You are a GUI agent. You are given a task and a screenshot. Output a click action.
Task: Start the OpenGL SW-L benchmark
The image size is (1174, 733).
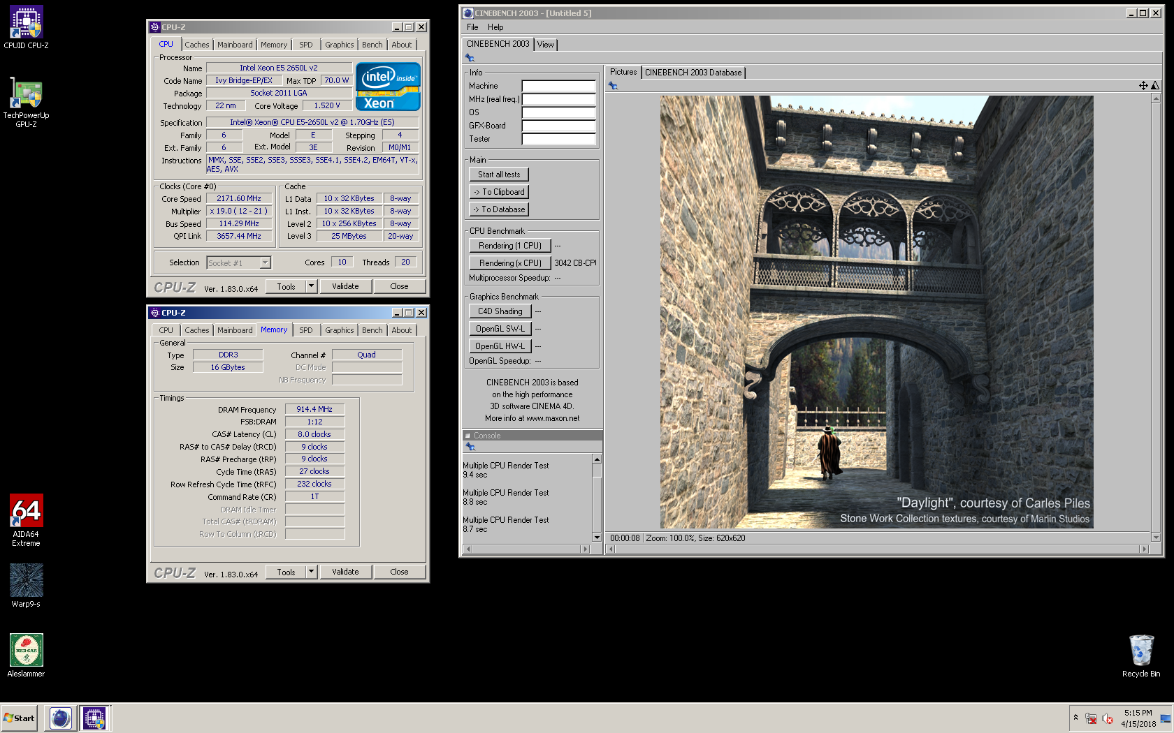pyautogui.click(x=500, y=329)
